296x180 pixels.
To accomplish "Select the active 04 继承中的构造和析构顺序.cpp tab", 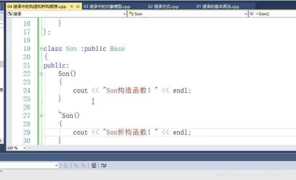I will (36, 6).
